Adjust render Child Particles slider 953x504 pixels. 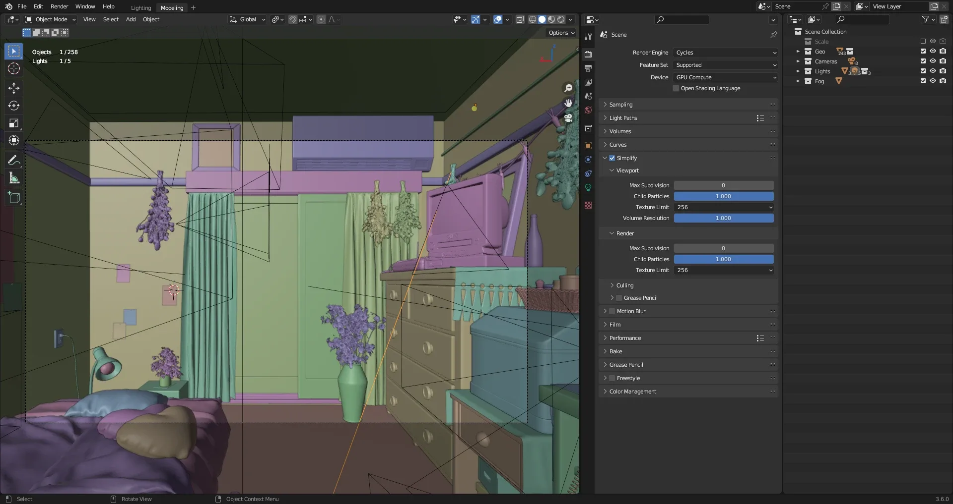(x=724, y=259)
